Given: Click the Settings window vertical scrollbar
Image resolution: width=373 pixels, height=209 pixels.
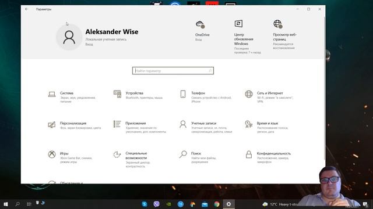Looking at the screenshot, I should [324, 88].
